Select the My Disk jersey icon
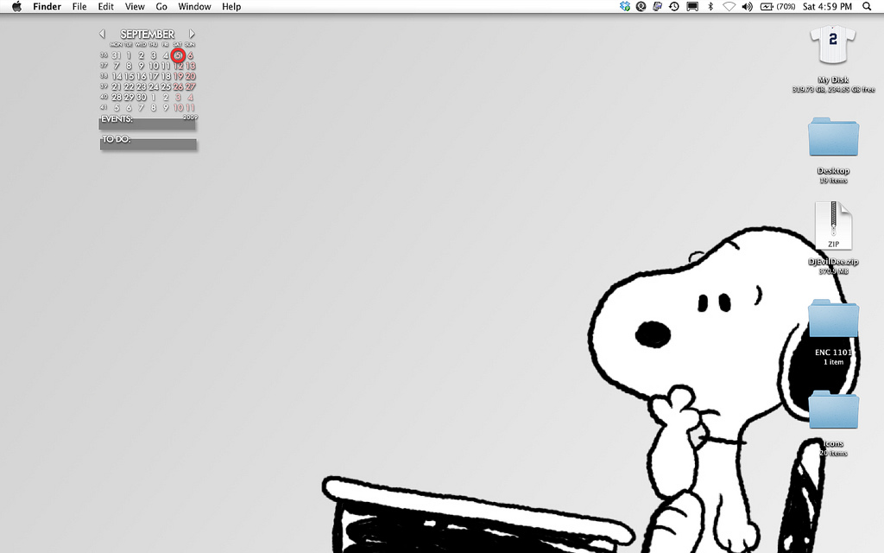Screen dimensions: 884x553 pyautogui.click(x=833, y=45)
